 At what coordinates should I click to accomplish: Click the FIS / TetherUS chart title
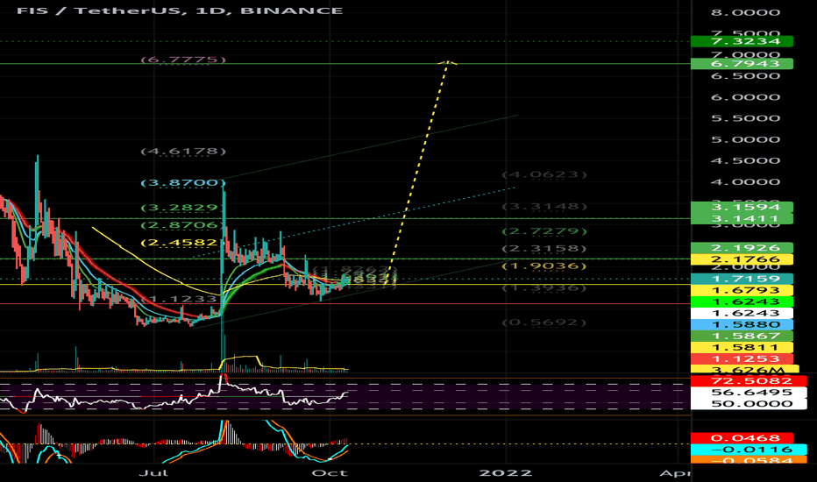click(180, 11)
